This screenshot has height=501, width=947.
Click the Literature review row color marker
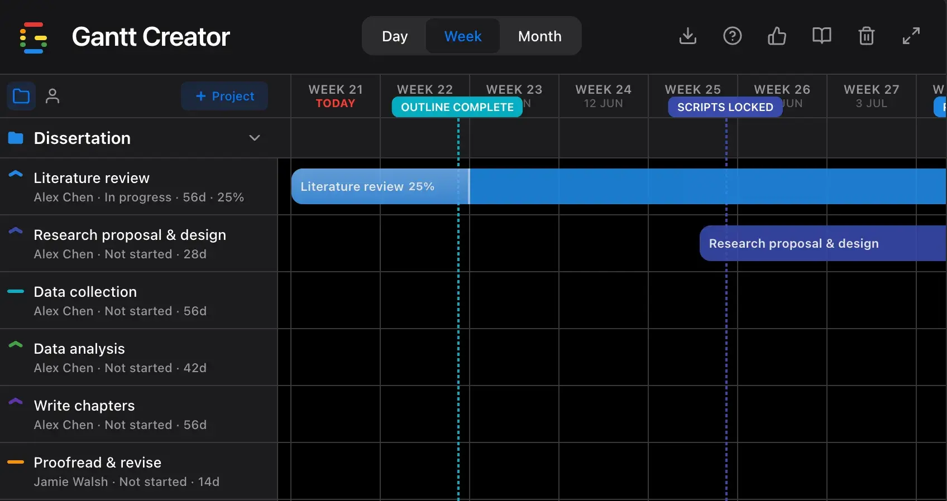point(16,174)
